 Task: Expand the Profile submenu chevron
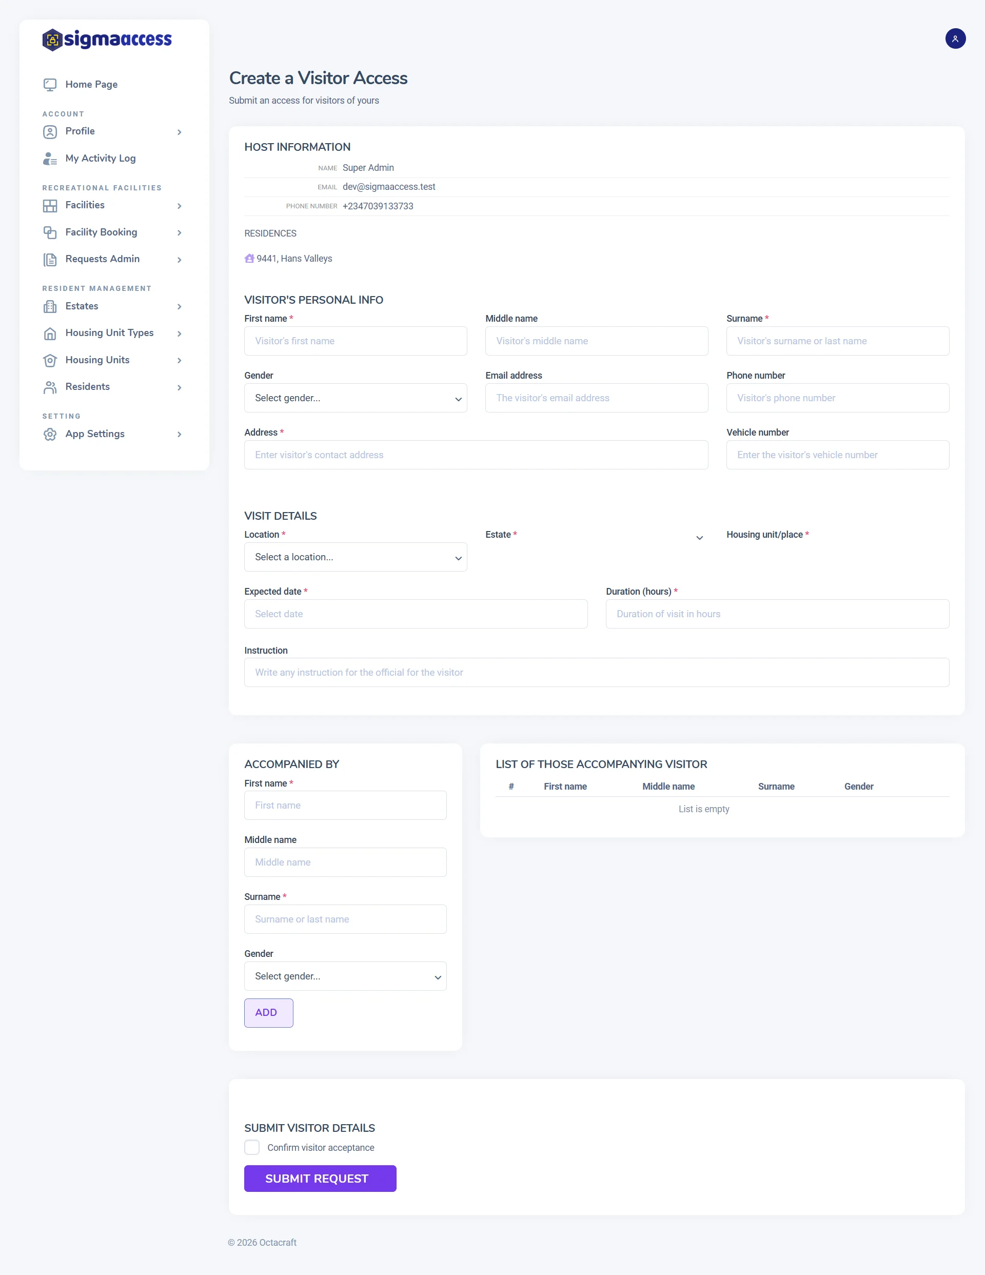(x=179, y=132)
